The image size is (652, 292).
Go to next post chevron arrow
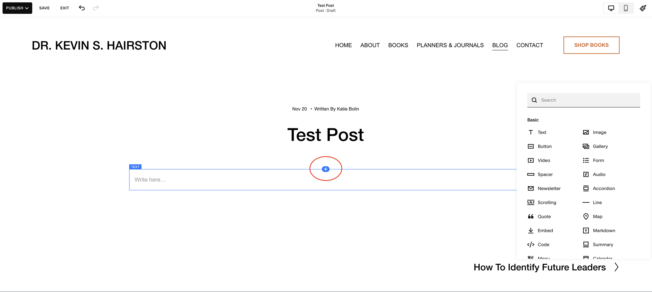(x=616, y=267)
